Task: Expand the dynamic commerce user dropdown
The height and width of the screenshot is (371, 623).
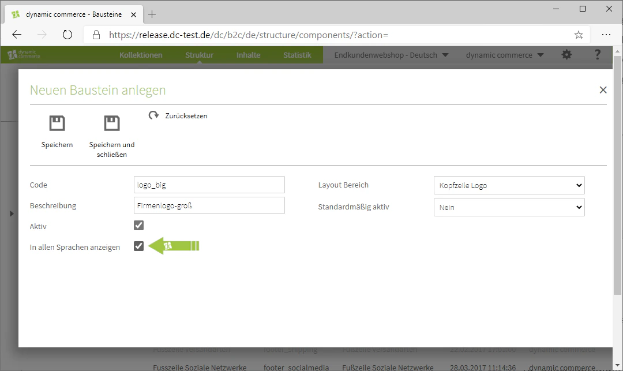Action: pyautogui.click(x=505, y=55)
